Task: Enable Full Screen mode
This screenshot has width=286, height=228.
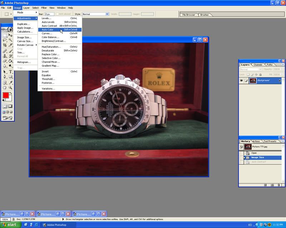Action: pyautogui.click(x=11, y=112)
